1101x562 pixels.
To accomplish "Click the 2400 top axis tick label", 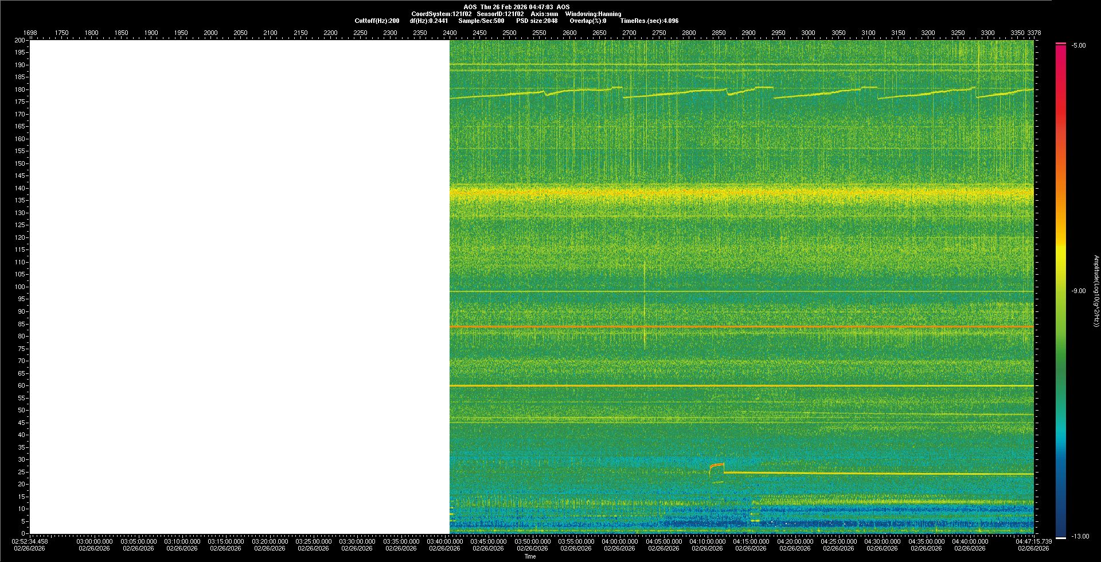I will (450, 33).
